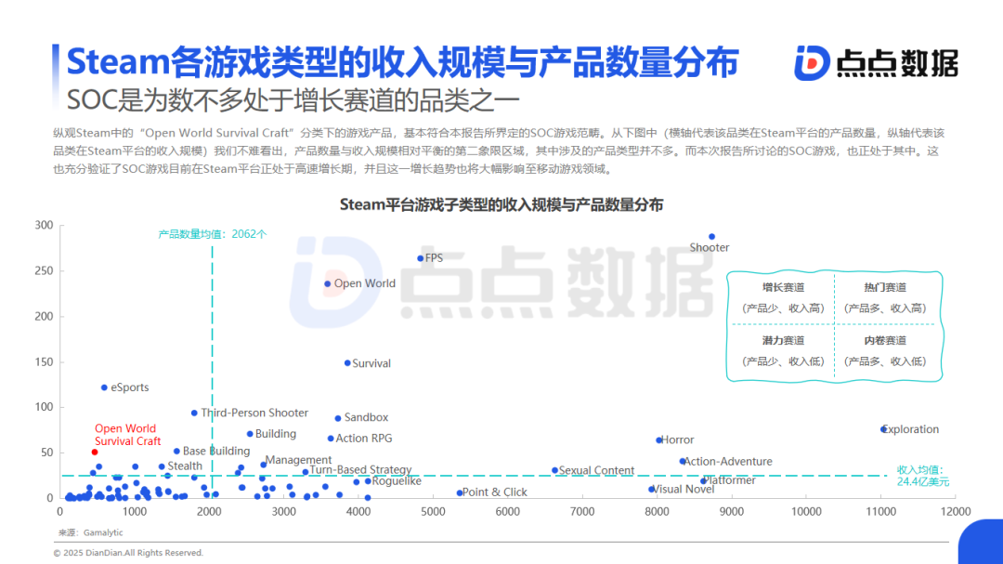Click the Exploration marker on the far right
The width and height of the screenshot is (1003, 564).
point(882,429)
